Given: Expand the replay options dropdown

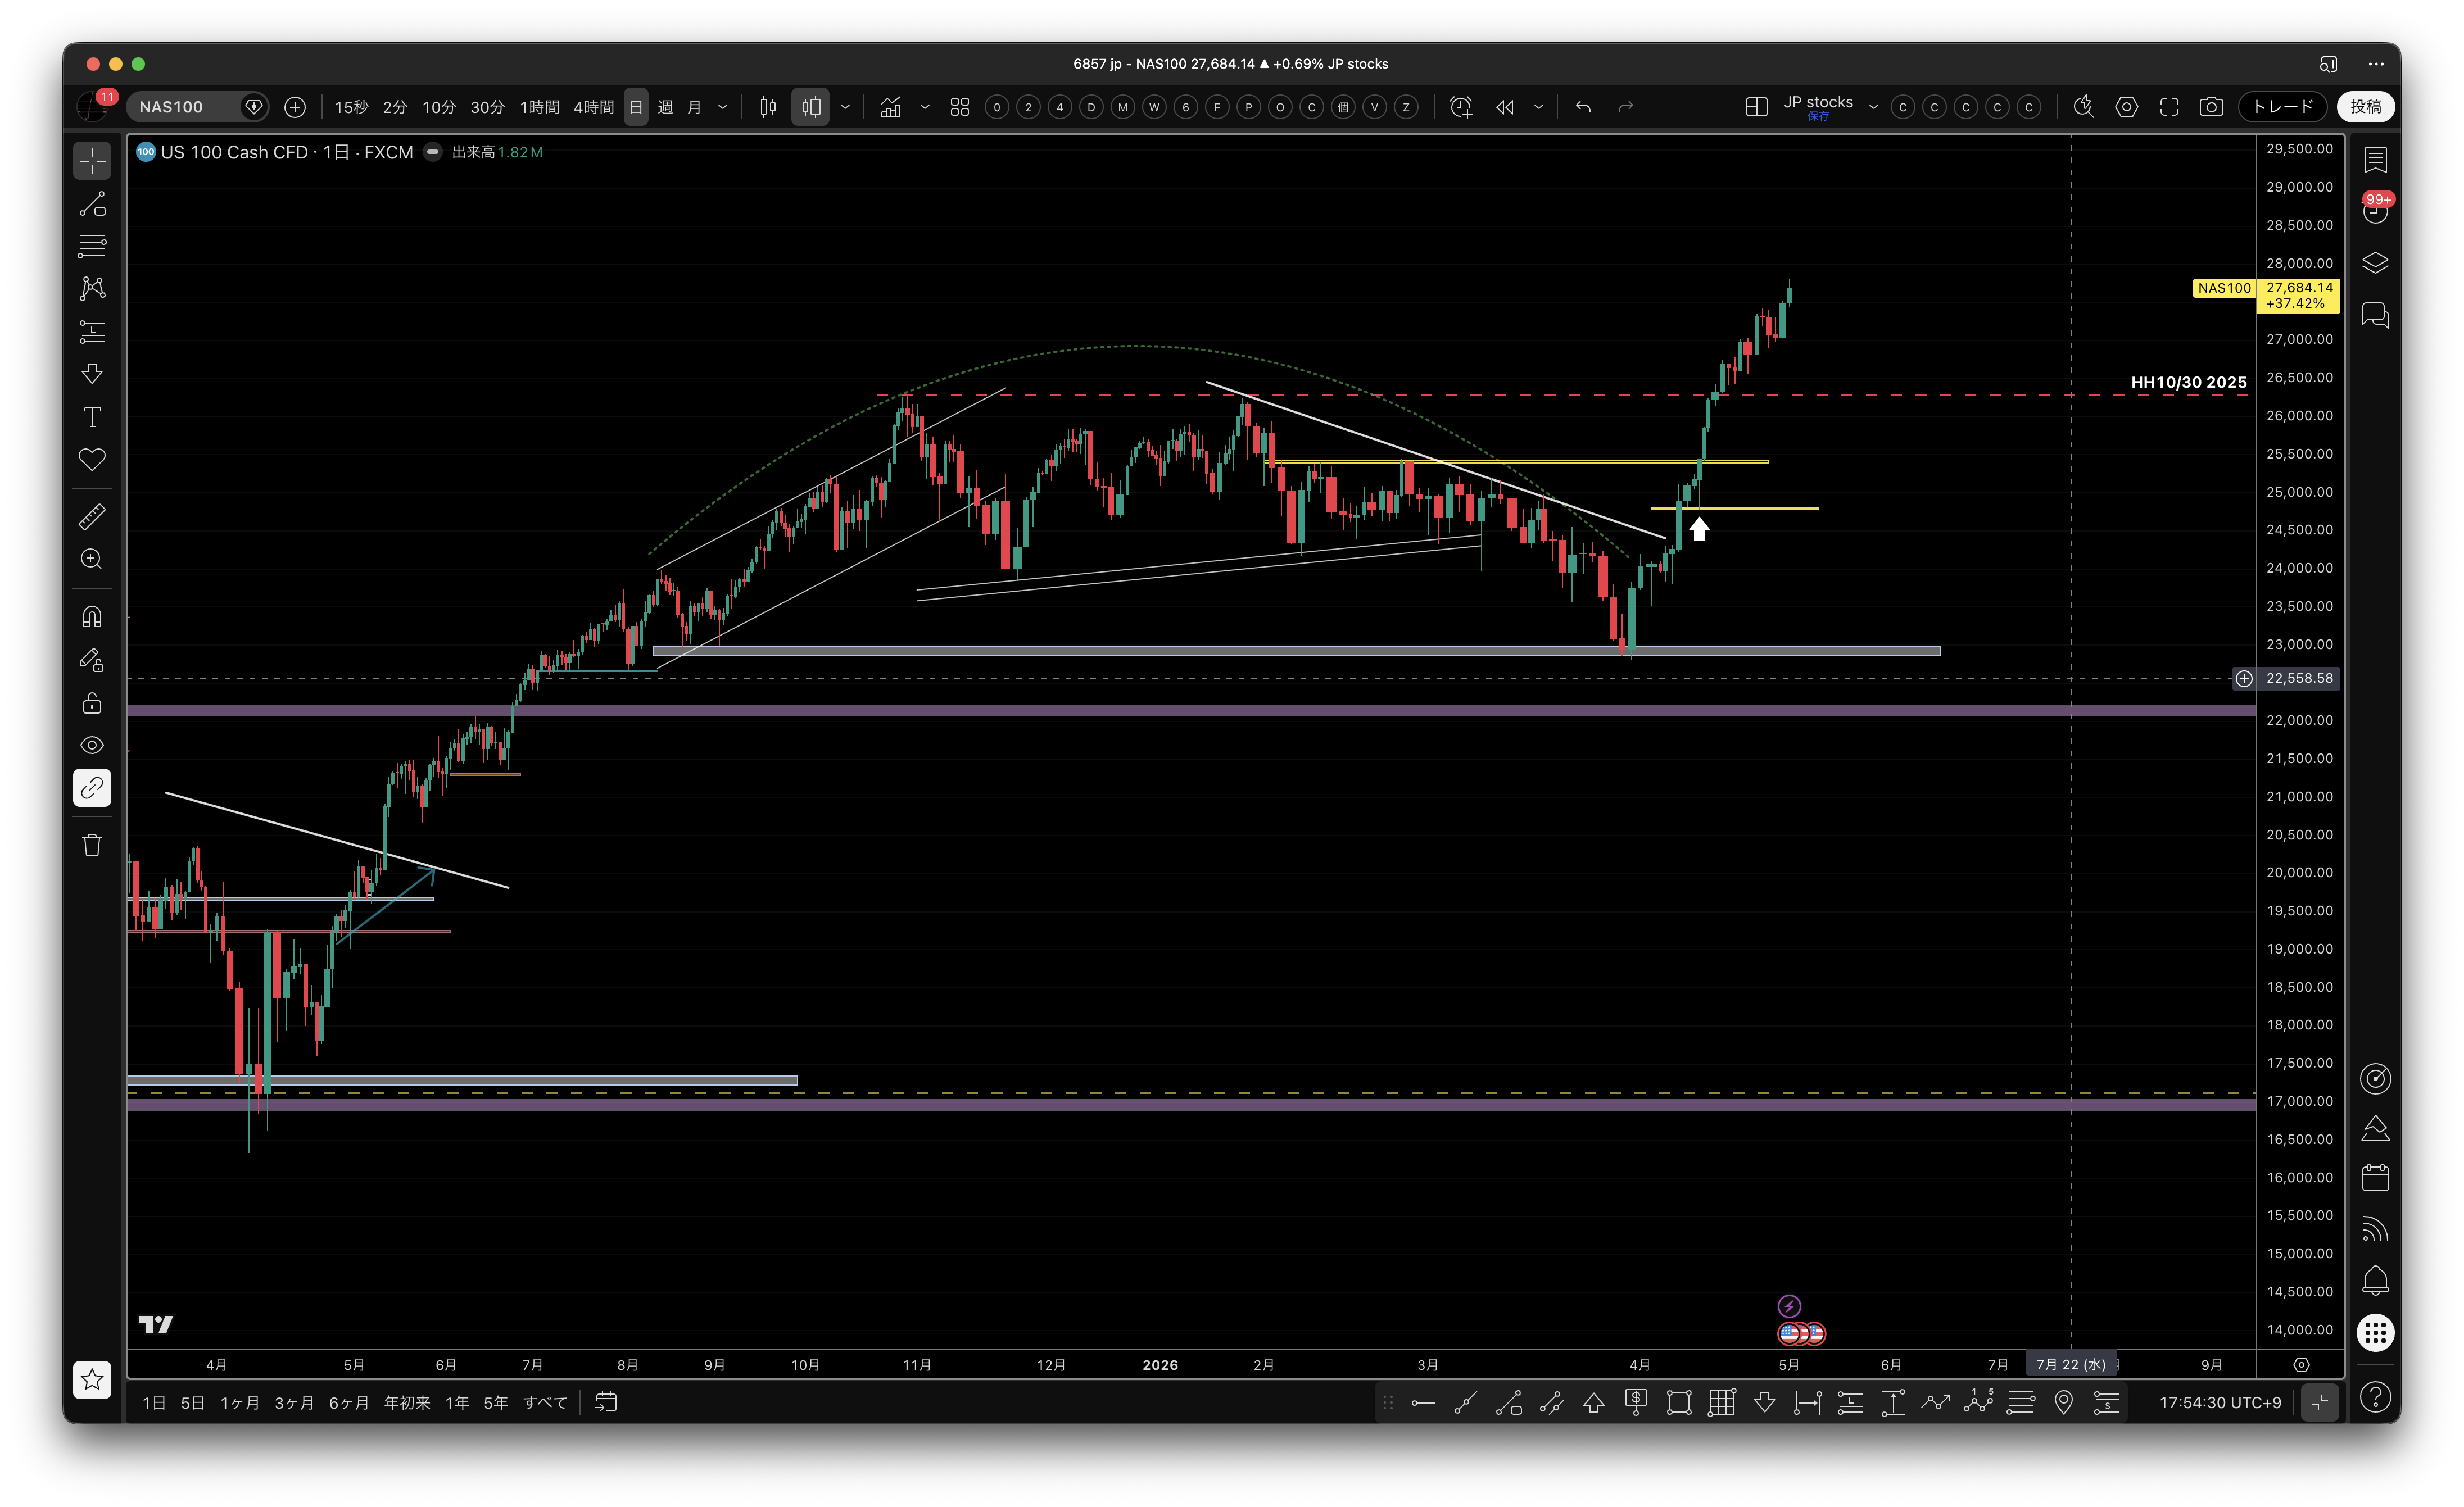Looking at the screenshot, I should click(x=1539, y=107).
